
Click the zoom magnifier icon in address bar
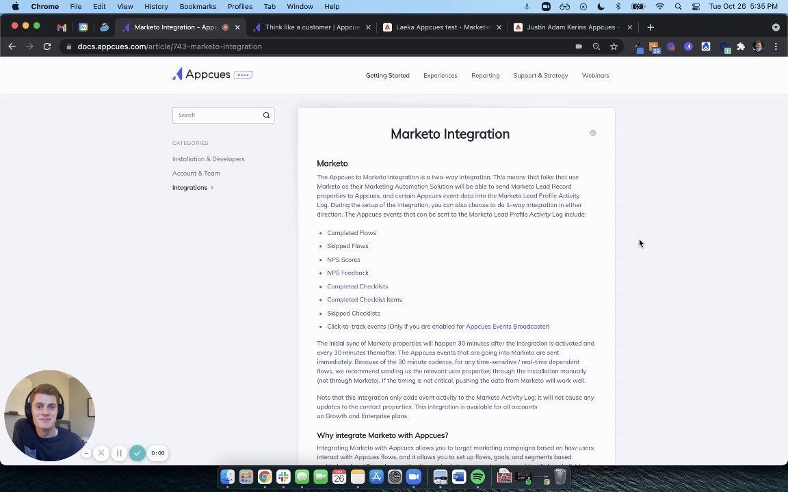[596, 46]
